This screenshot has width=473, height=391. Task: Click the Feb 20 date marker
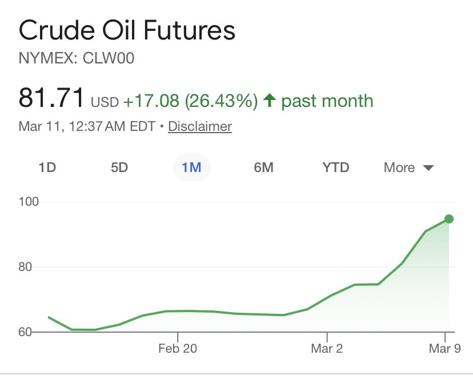pos(178,348)
